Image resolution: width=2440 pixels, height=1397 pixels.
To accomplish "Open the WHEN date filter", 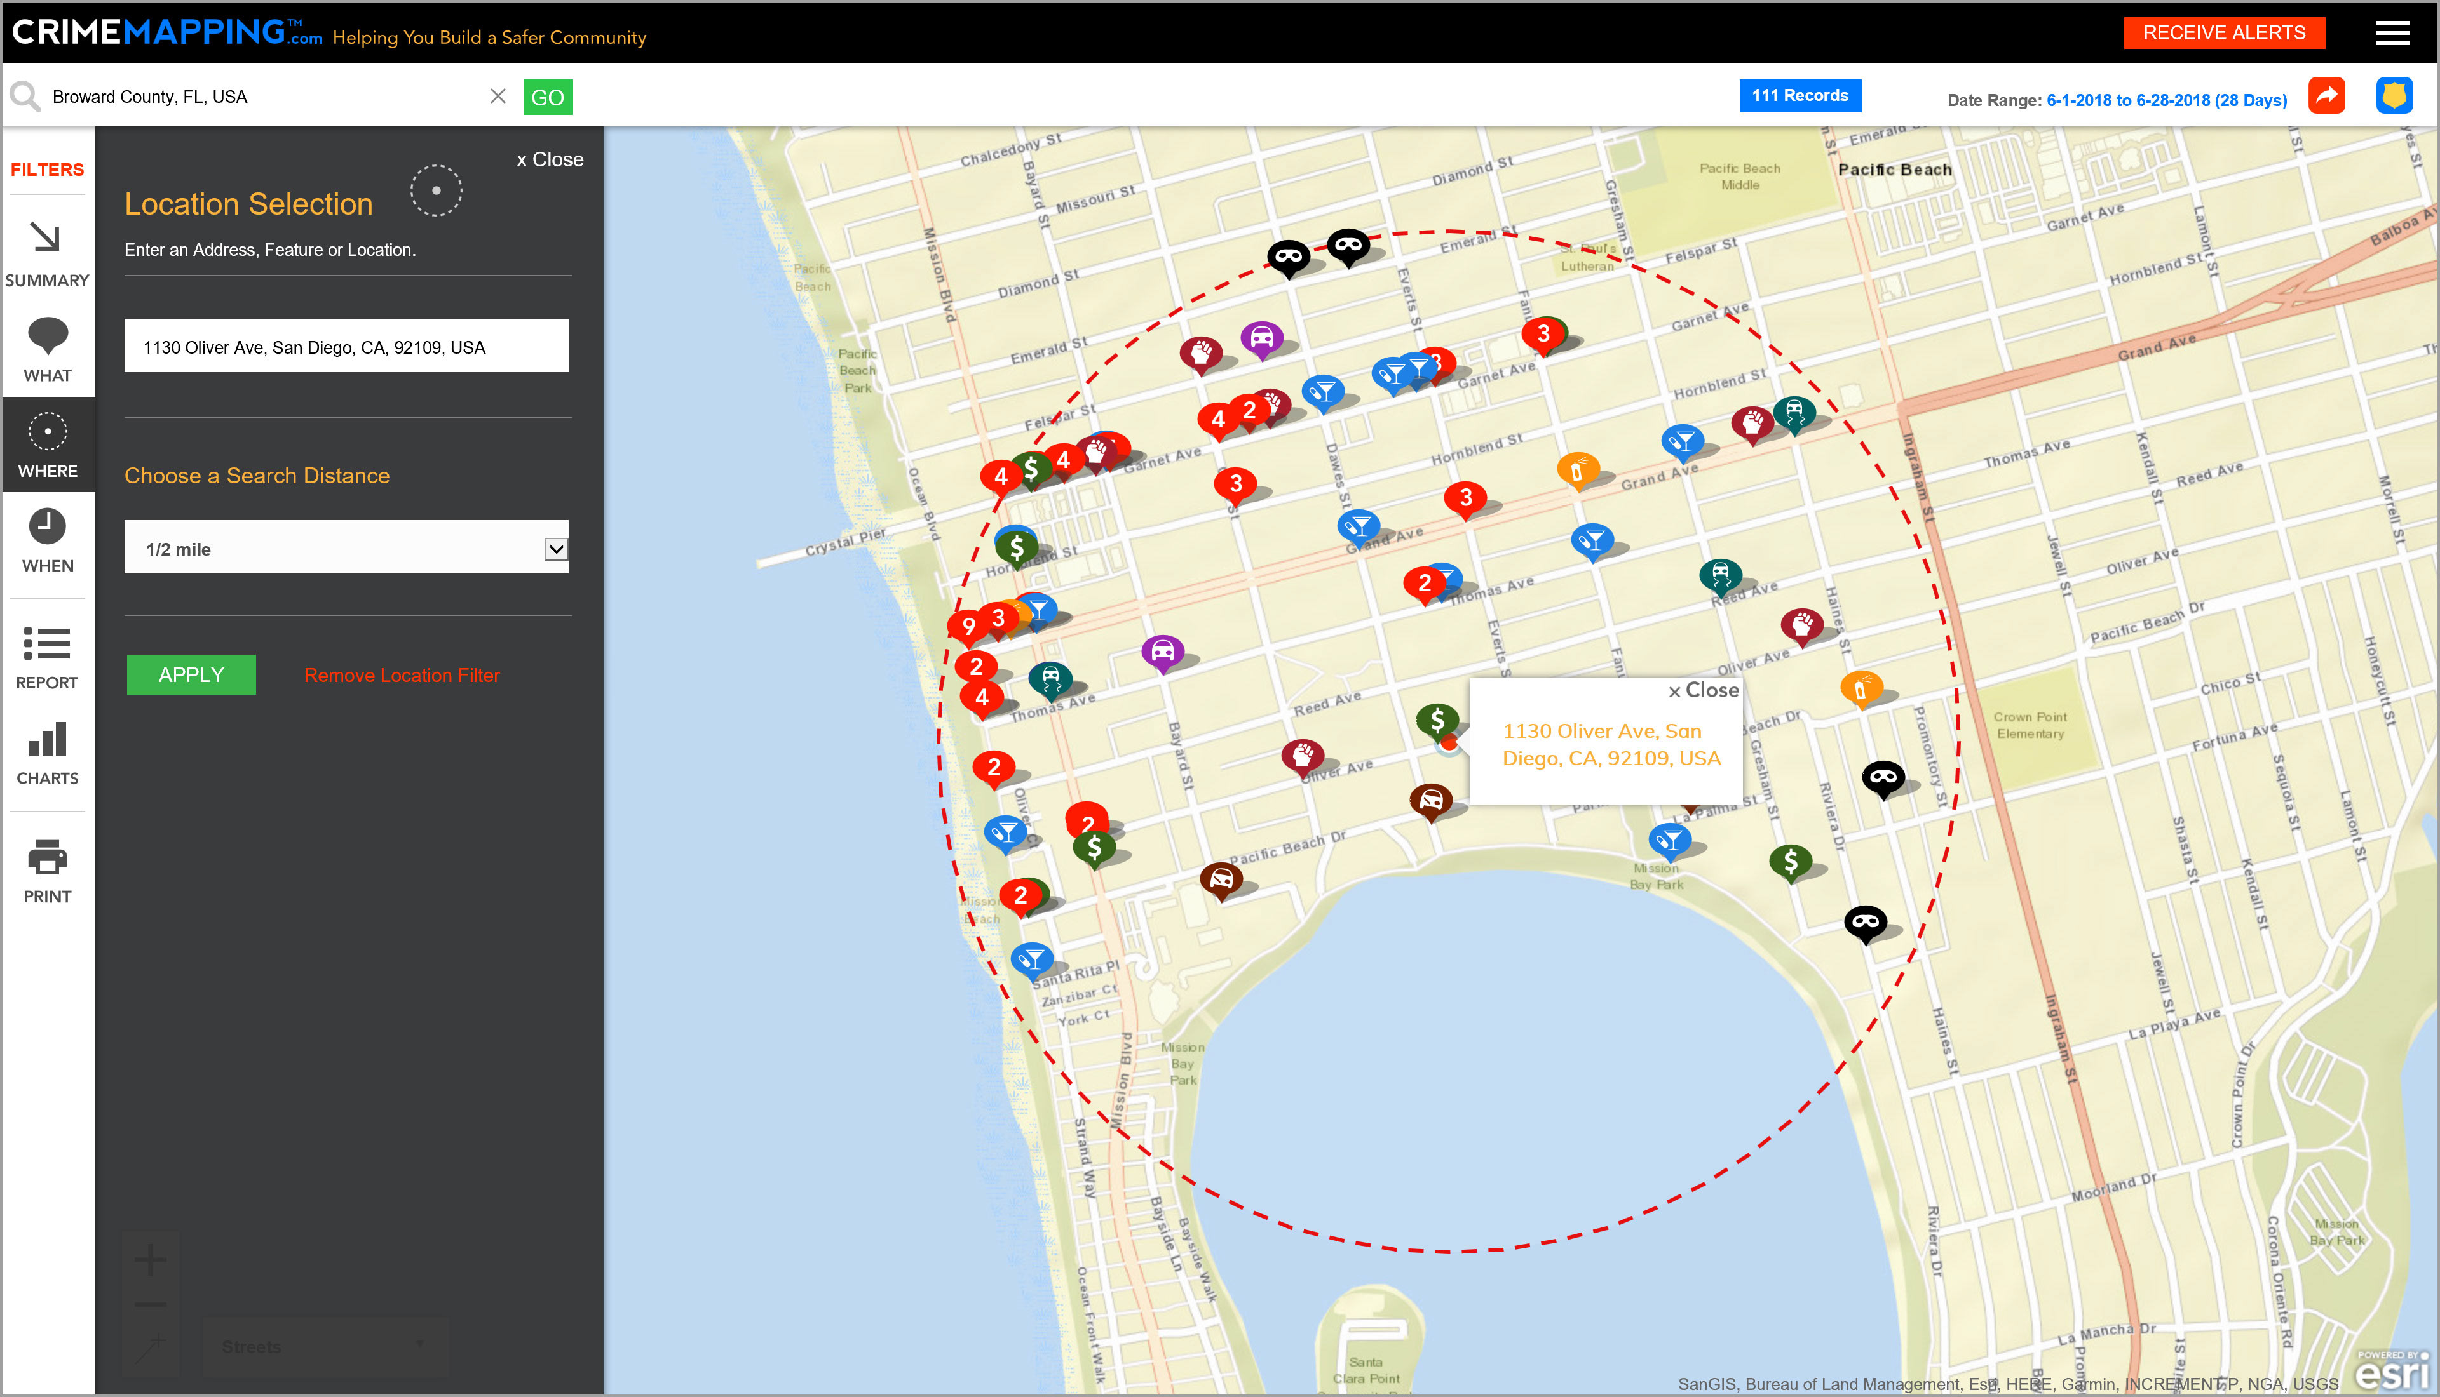I will (x=47, y=541).
